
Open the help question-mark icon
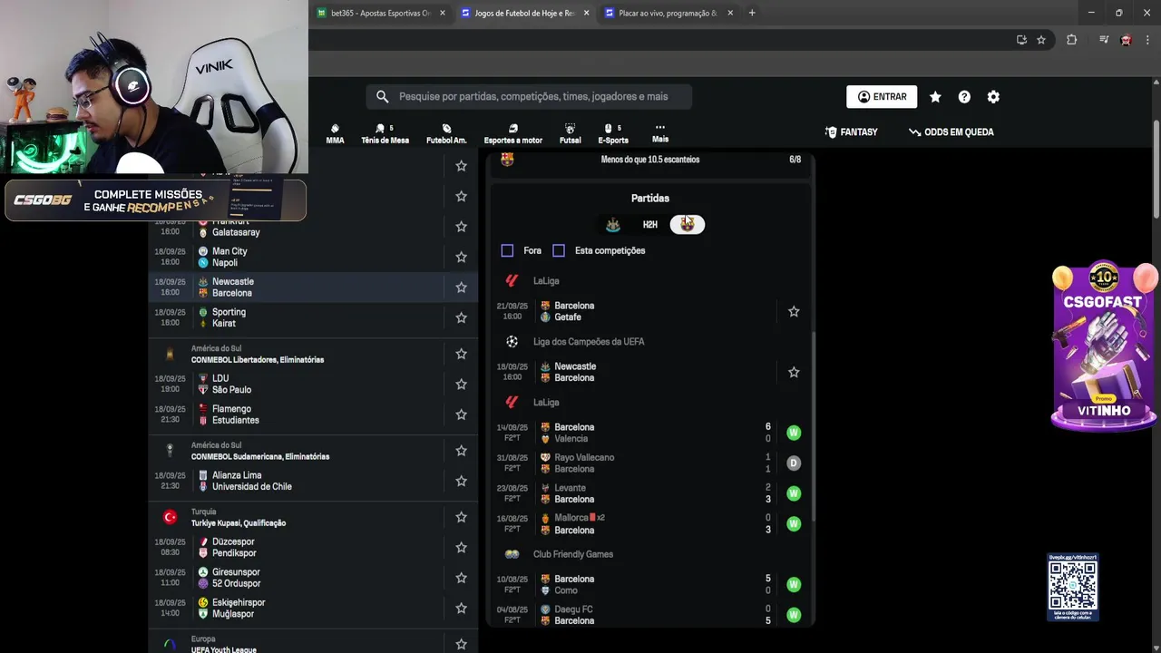tap(964, 97)
